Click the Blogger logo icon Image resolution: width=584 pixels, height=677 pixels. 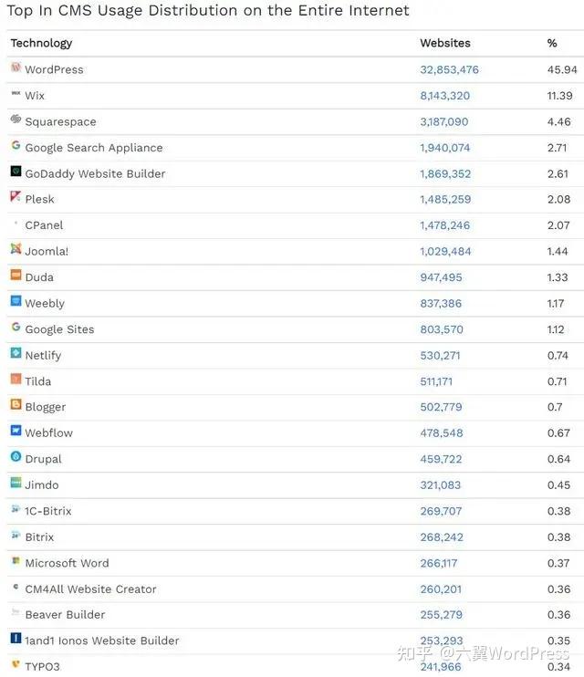(16, 405)
